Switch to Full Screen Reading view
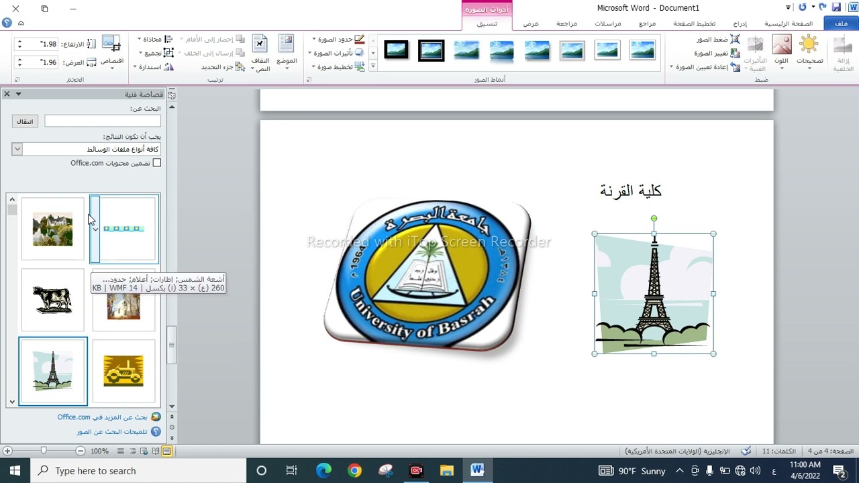This screenshot has width=859, height=483. coord(156,451)
